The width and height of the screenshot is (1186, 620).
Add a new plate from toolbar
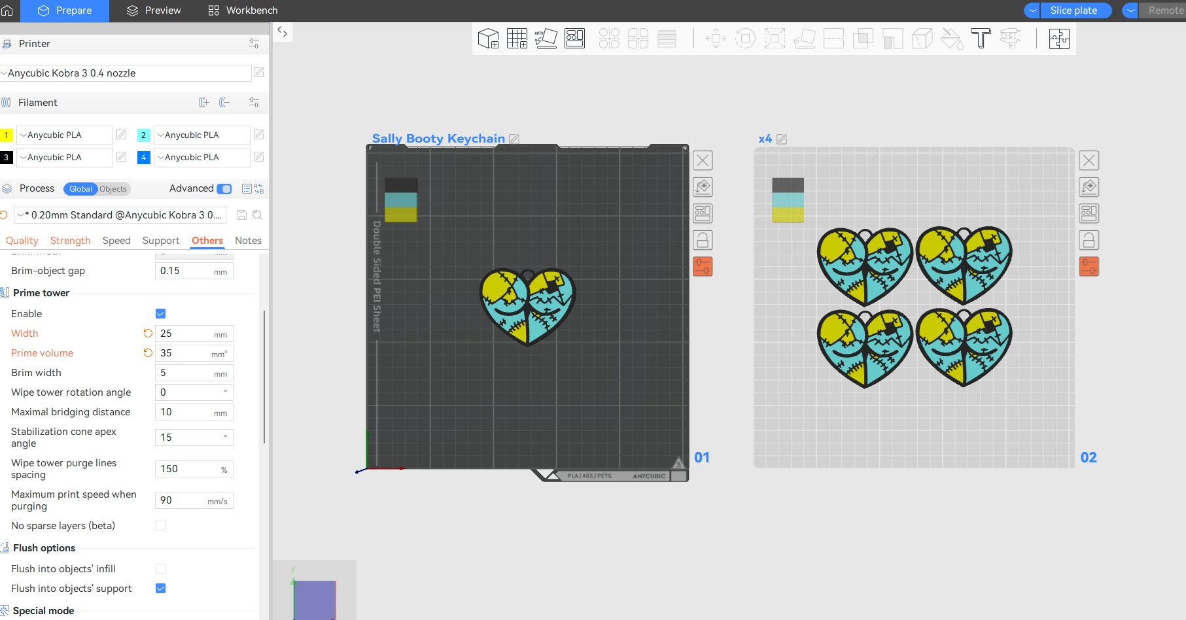[517, 39]
